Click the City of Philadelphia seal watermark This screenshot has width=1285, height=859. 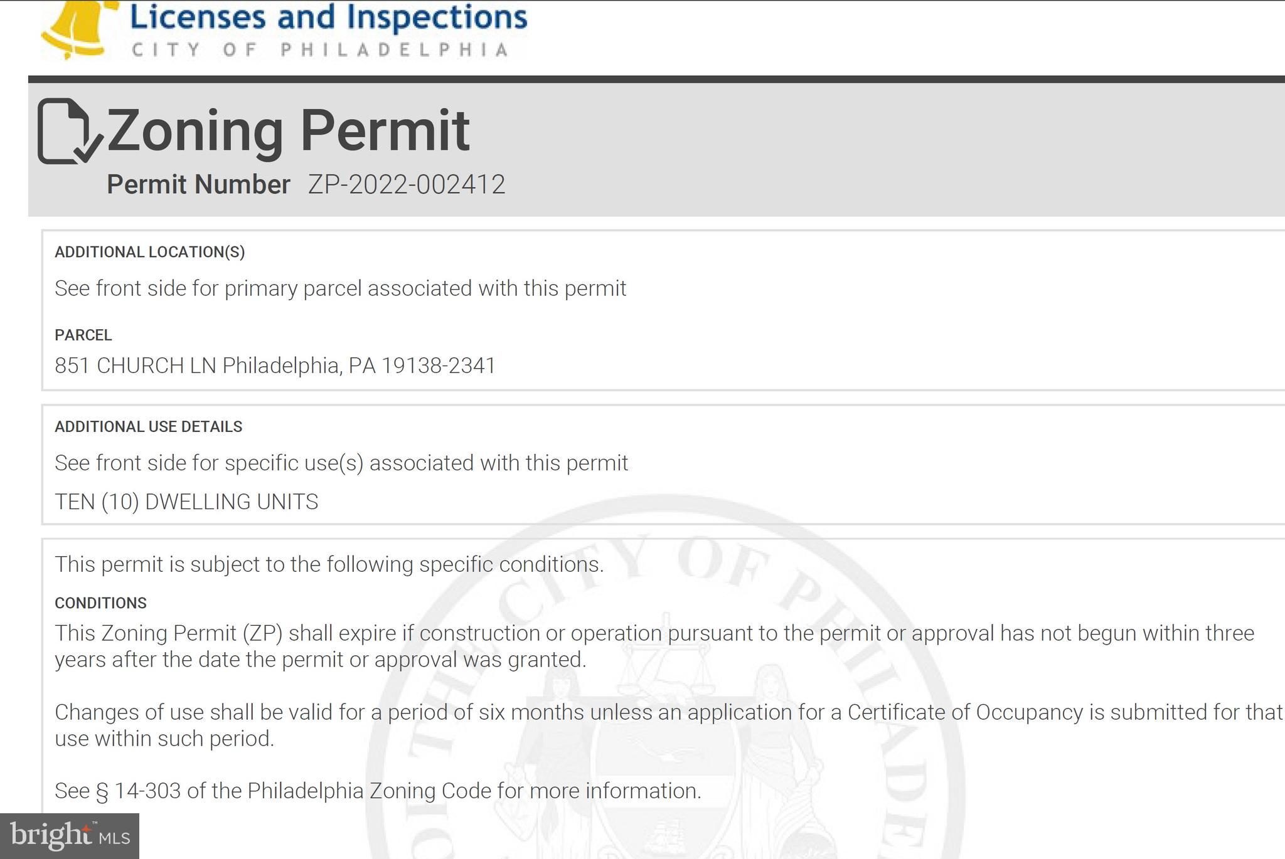[x=665, y=690]
